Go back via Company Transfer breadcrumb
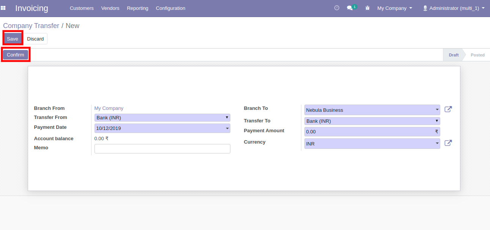This screenshot has height=230, width=490. 31,26
